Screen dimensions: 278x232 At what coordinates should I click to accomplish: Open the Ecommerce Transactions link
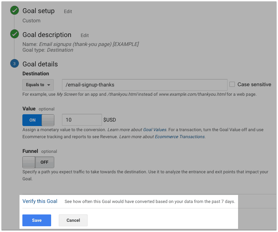[180, 137]
